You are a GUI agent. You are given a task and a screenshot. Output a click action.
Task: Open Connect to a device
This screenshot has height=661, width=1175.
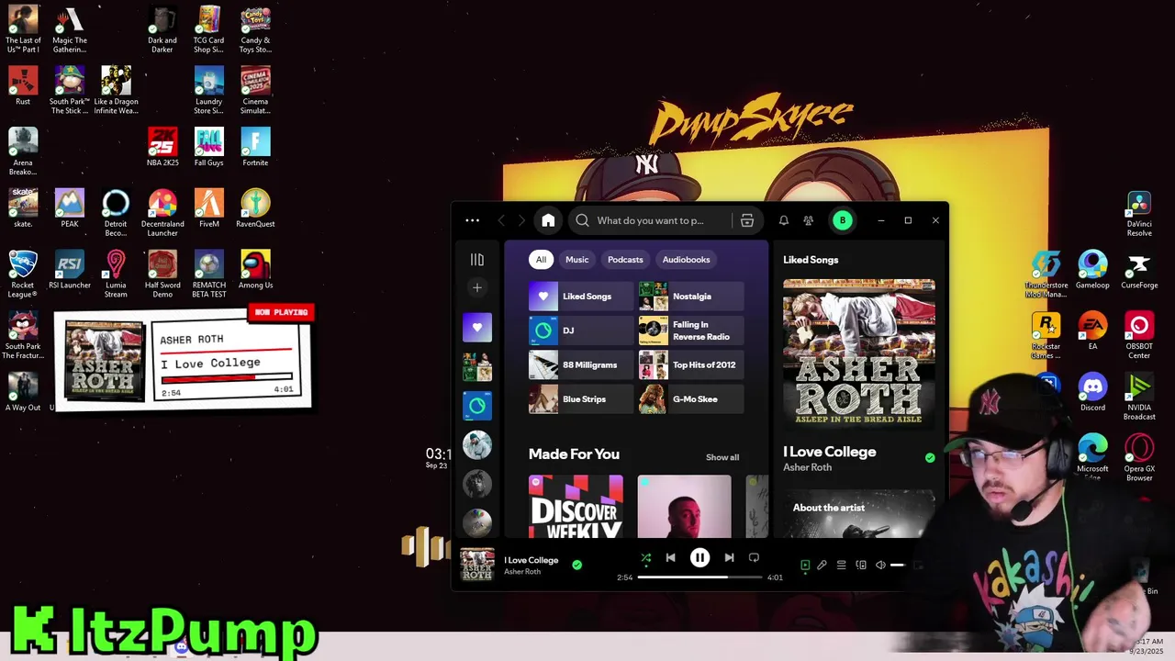coord(861,566)
